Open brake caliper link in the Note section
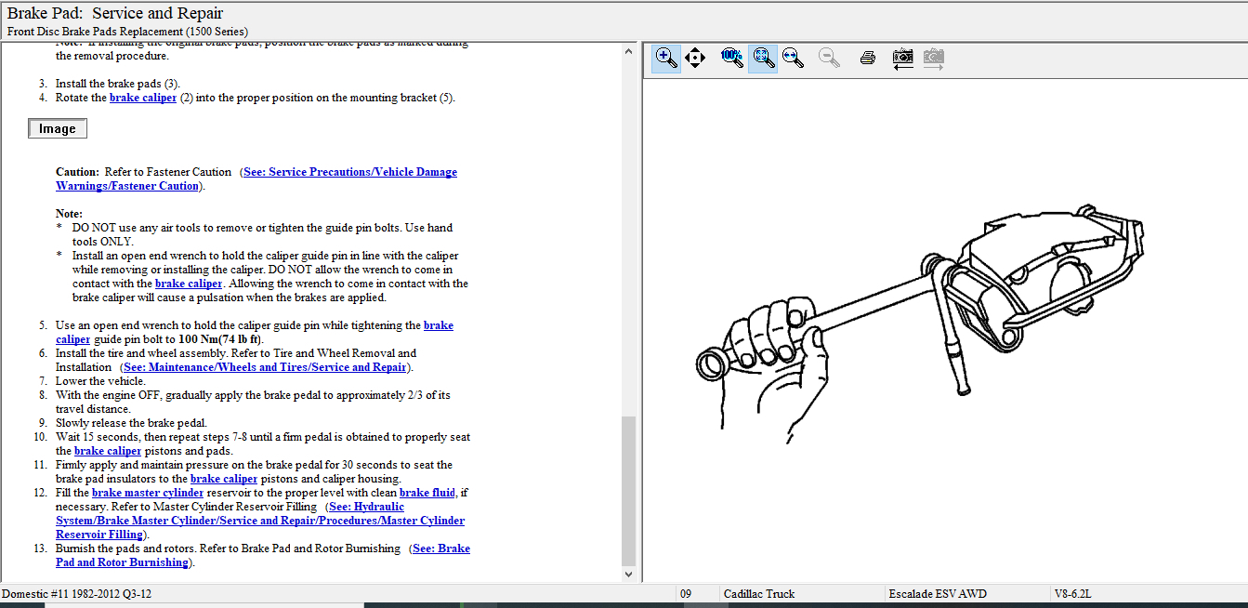Viewport: 1248px width, 608px height. click(x=189, y=284)
